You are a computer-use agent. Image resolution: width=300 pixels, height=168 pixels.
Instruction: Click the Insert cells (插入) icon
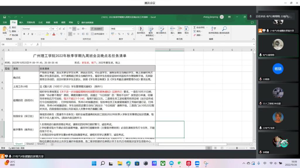tap(173, 29)
